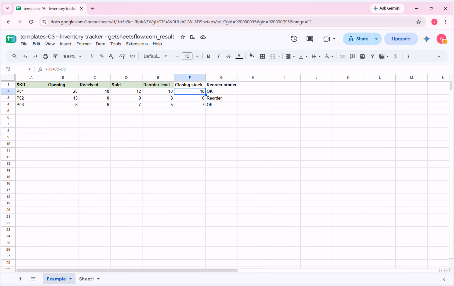
Task: Collapse the menus with chevron arrow
Action: (x=439, y=56)
